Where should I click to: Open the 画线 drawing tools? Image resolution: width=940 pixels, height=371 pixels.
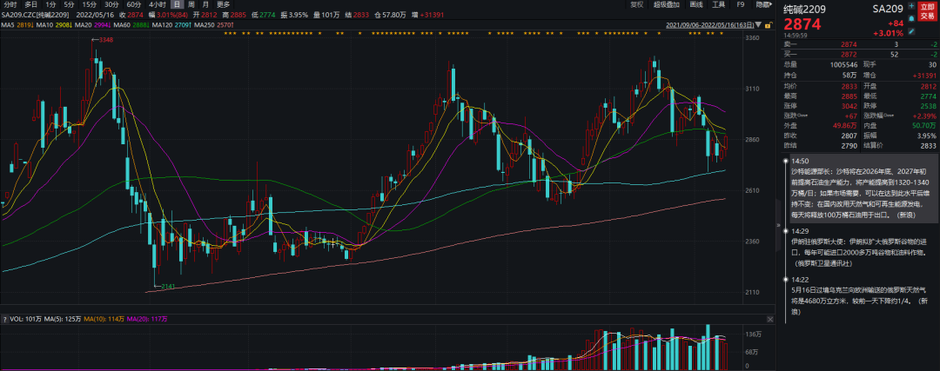pyautogui.click(x=696, y=4)
